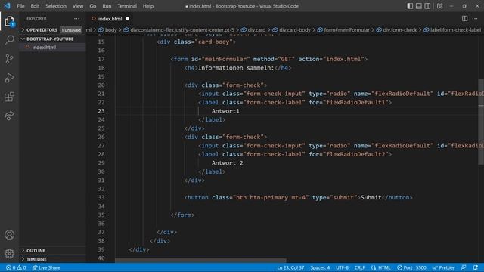Change Spaces: 4 indentation setting
This screenshot has width=484, height=272.
tap(320, 267)
